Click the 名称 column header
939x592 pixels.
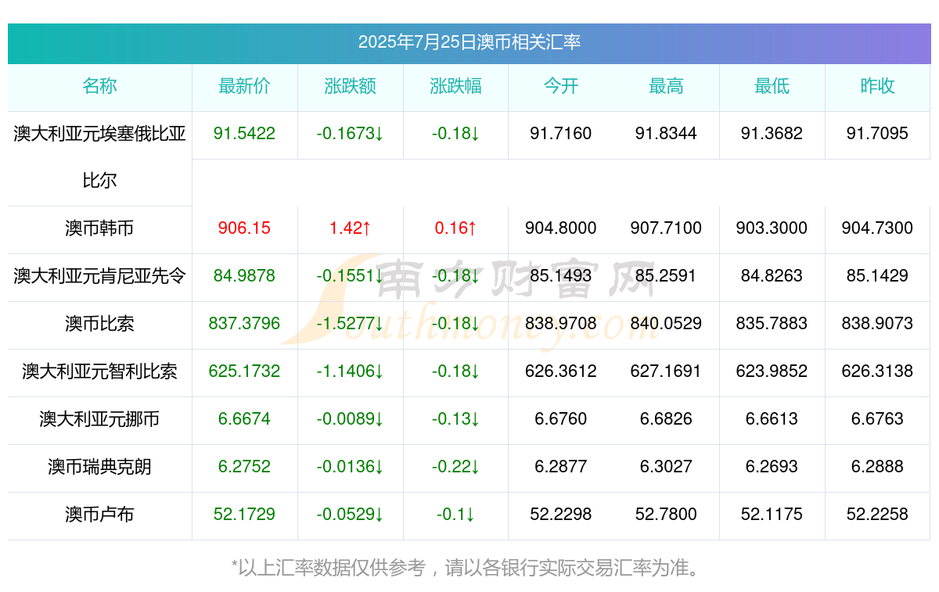(x=99, y=86)
